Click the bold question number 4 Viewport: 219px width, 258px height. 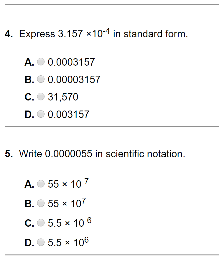(9, 34)
